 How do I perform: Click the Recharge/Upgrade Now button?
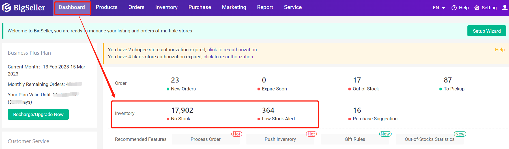pyautogui.click(x=38, y=114)
